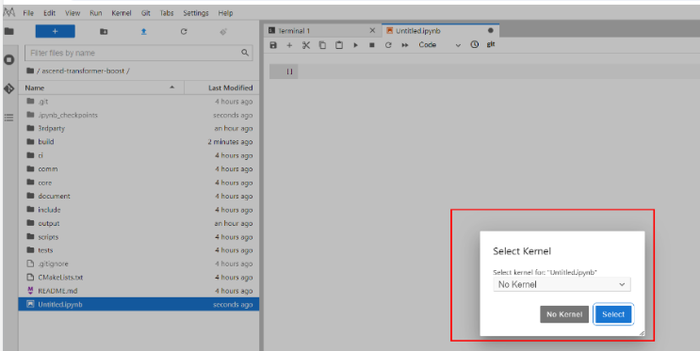The height and width of the screenshot is (351, 700).
Task: Select the ci folder
Action: click(138, 155)
